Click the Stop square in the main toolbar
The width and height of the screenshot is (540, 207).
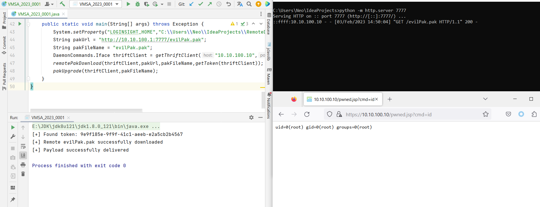tap(169, 4)
